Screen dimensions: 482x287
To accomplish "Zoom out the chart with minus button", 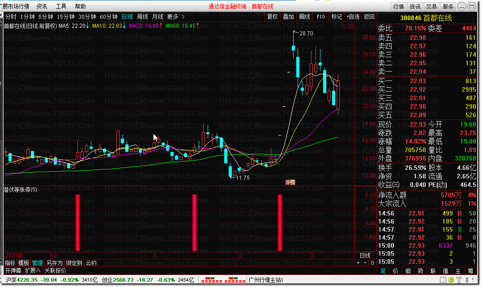I will [365, 263].
